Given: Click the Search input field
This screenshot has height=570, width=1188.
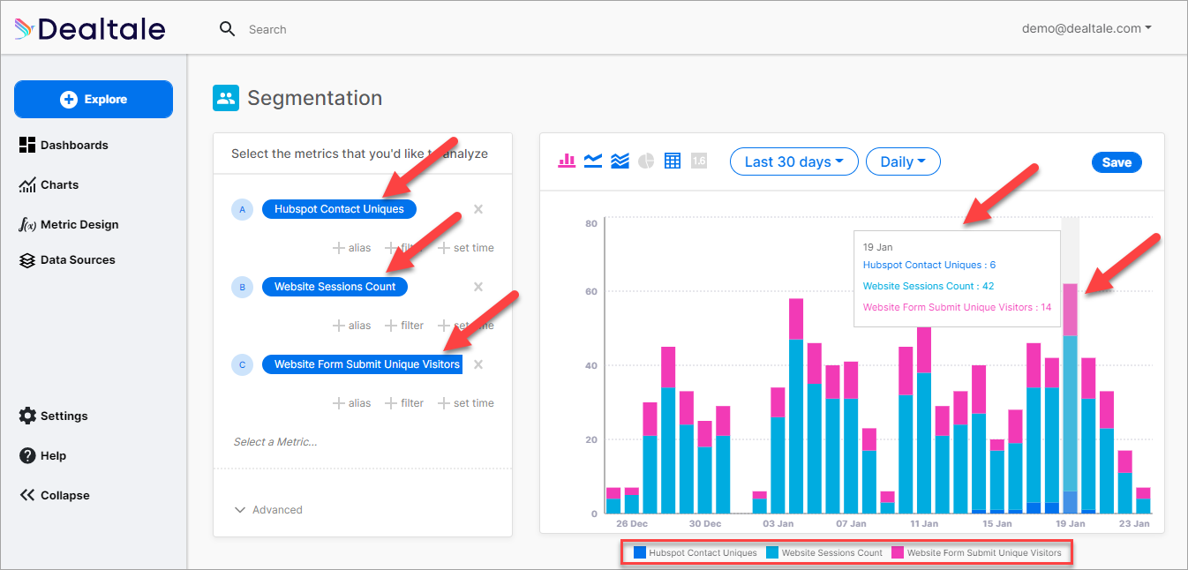Looking at the screenshot, I should 267,29.
